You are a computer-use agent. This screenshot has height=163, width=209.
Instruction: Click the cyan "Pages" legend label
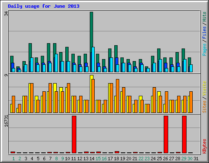tap(205, 50)
